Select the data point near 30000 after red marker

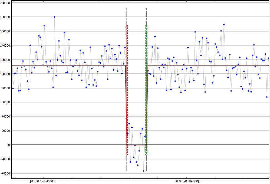click(129, 123)
